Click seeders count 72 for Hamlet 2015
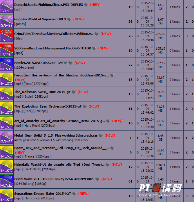 tap(130, 65)
